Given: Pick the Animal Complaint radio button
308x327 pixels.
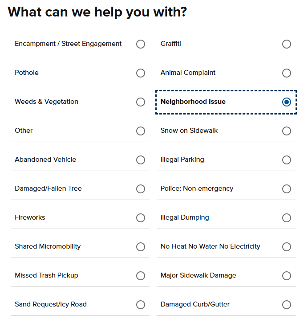Looking at the screenshot, I should click(x=287, y=73).
